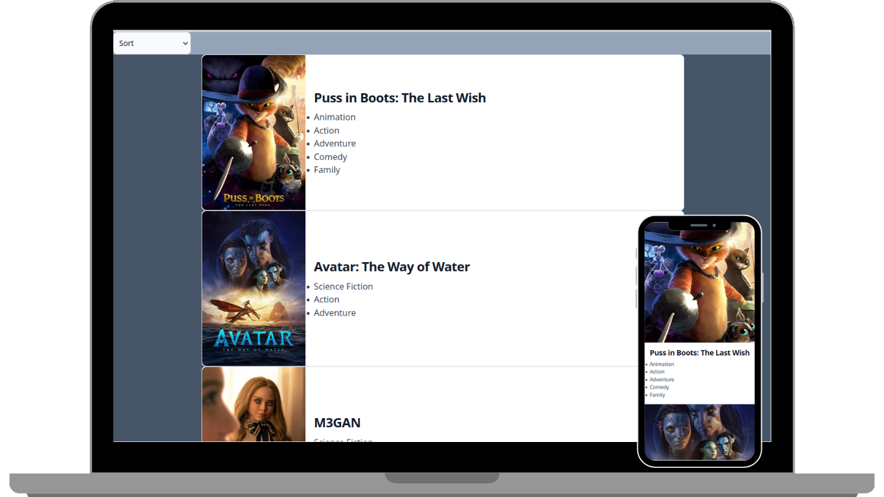Click Action genre under Avatar title
The height and width of the screenshot is (497, 884).
(326, 300)
